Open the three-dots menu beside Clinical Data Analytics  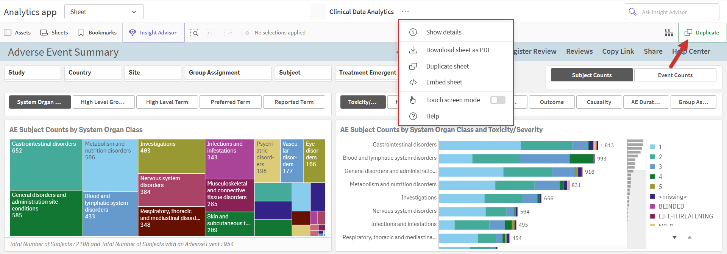tap(405, 12)
